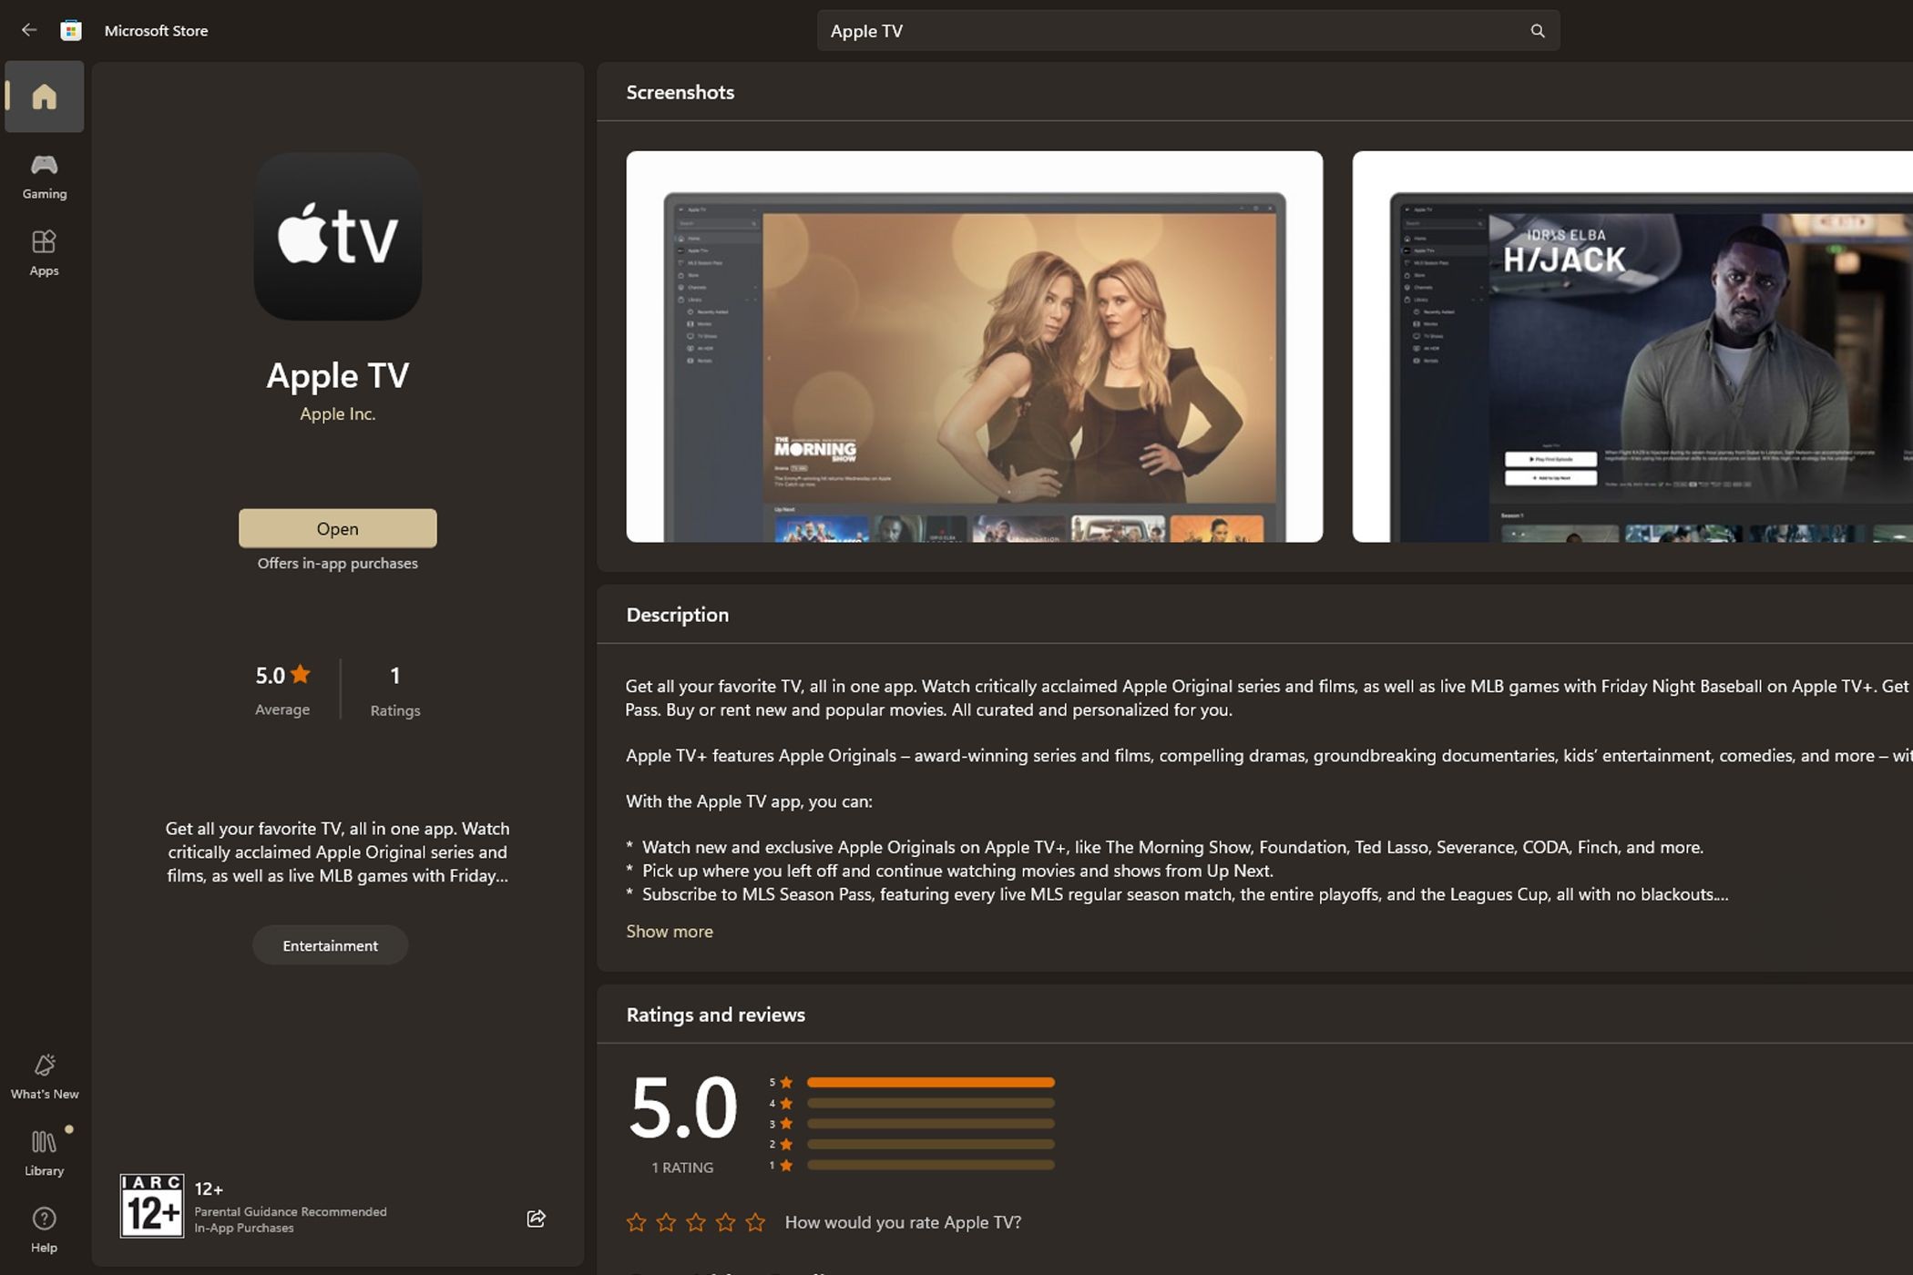
Task: Select the Entertainment category tag
Action: 330,945
